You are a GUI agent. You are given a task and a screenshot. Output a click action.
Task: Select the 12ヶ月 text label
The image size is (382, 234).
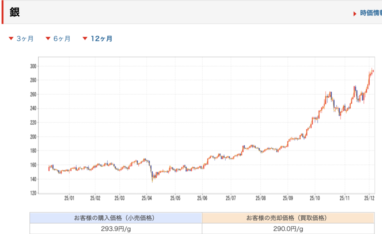point(101,39)
